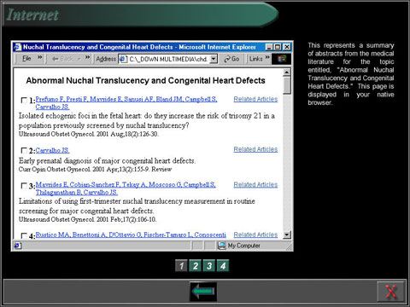Open Carvalho JS author link in article 2
Viewport: 410px width, 307px height.
[x=52, y=150]
